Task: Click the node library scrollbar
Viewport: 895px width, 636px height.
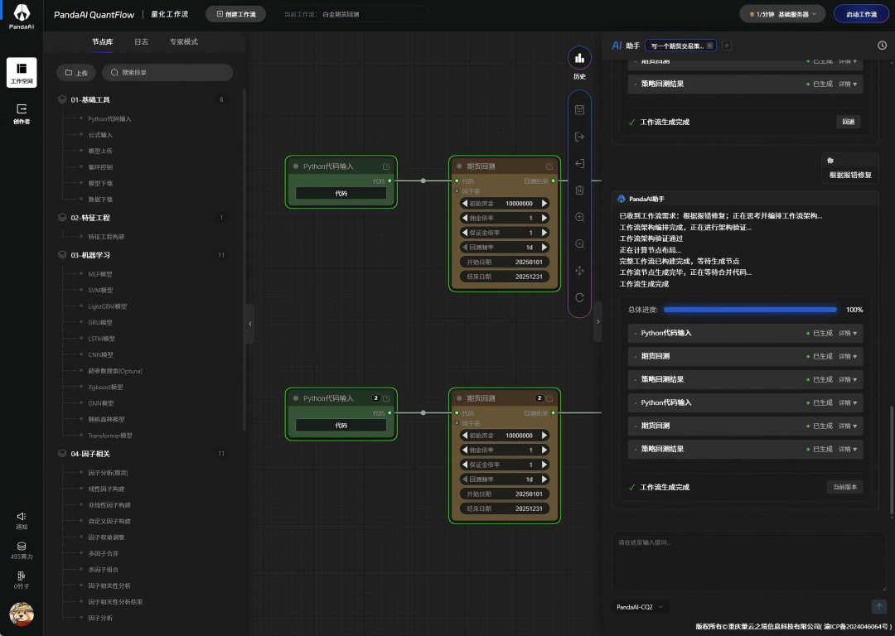Action: (244, 259)
